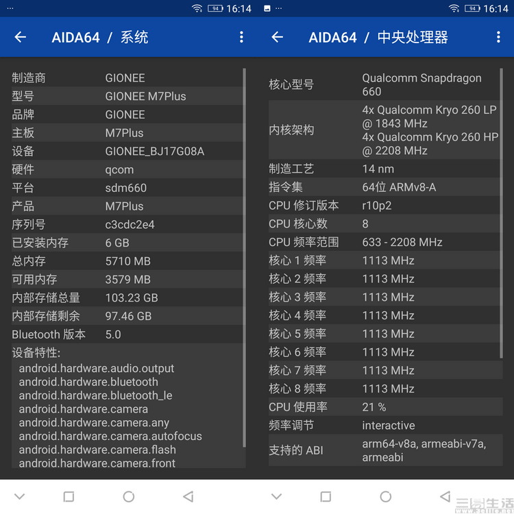The width and height of the screenshot is (514, 514).
Task: Tap battery indicator in right status bar
Action: pyautogui.click(x=472, y=8)
